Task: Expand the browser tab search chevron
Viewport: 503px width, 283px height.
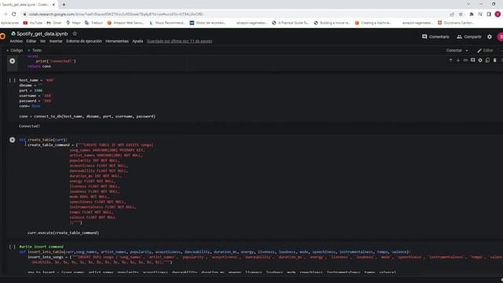Action: click(468, 4)
